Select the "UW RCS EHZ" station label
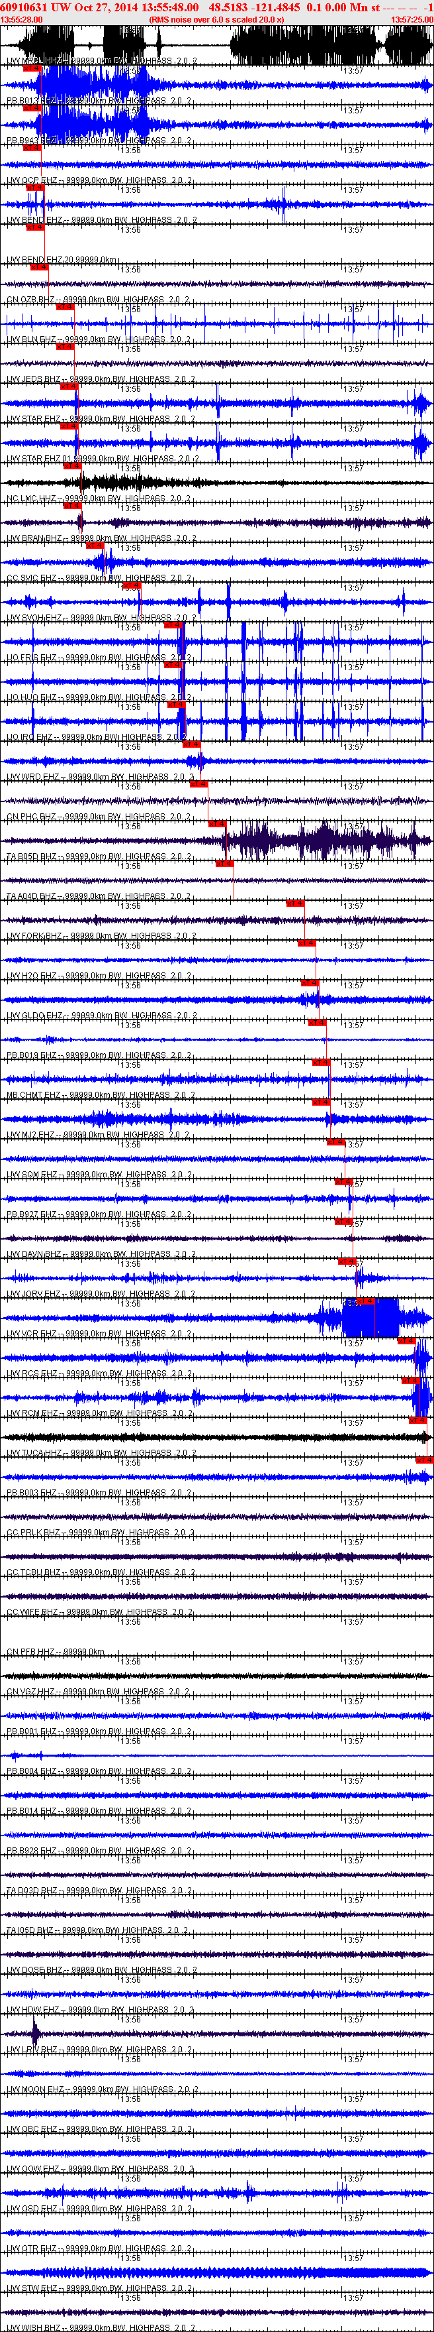Image resolution: width=434 pixels, height=2332 pixels. pos(32,1375)
